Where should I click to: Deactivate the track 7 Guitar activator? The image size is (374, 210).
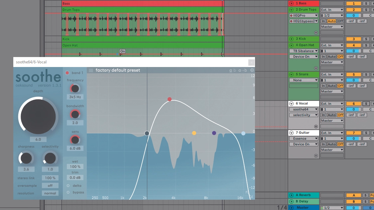tap(353, 133)
